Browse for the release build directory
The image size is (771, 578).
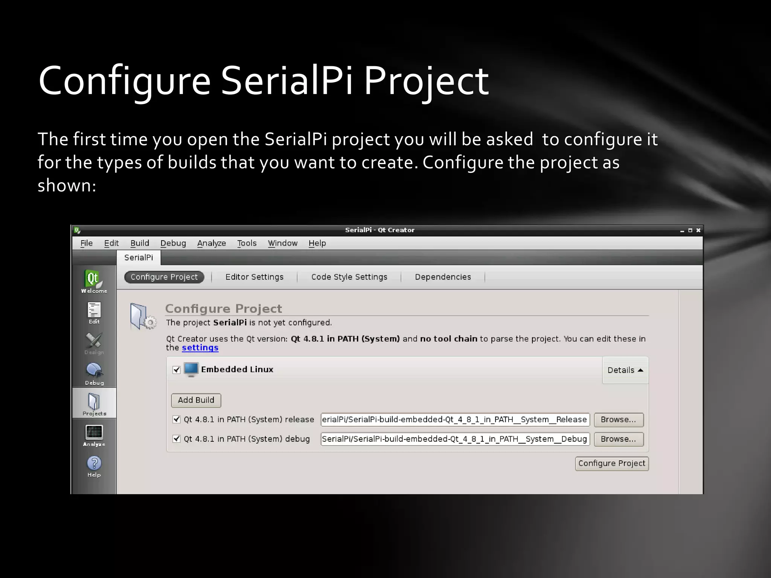pos(619,420)
